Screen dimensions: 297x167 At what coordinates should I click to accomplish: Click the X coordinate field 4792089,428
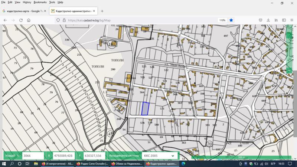pos(64,156)
